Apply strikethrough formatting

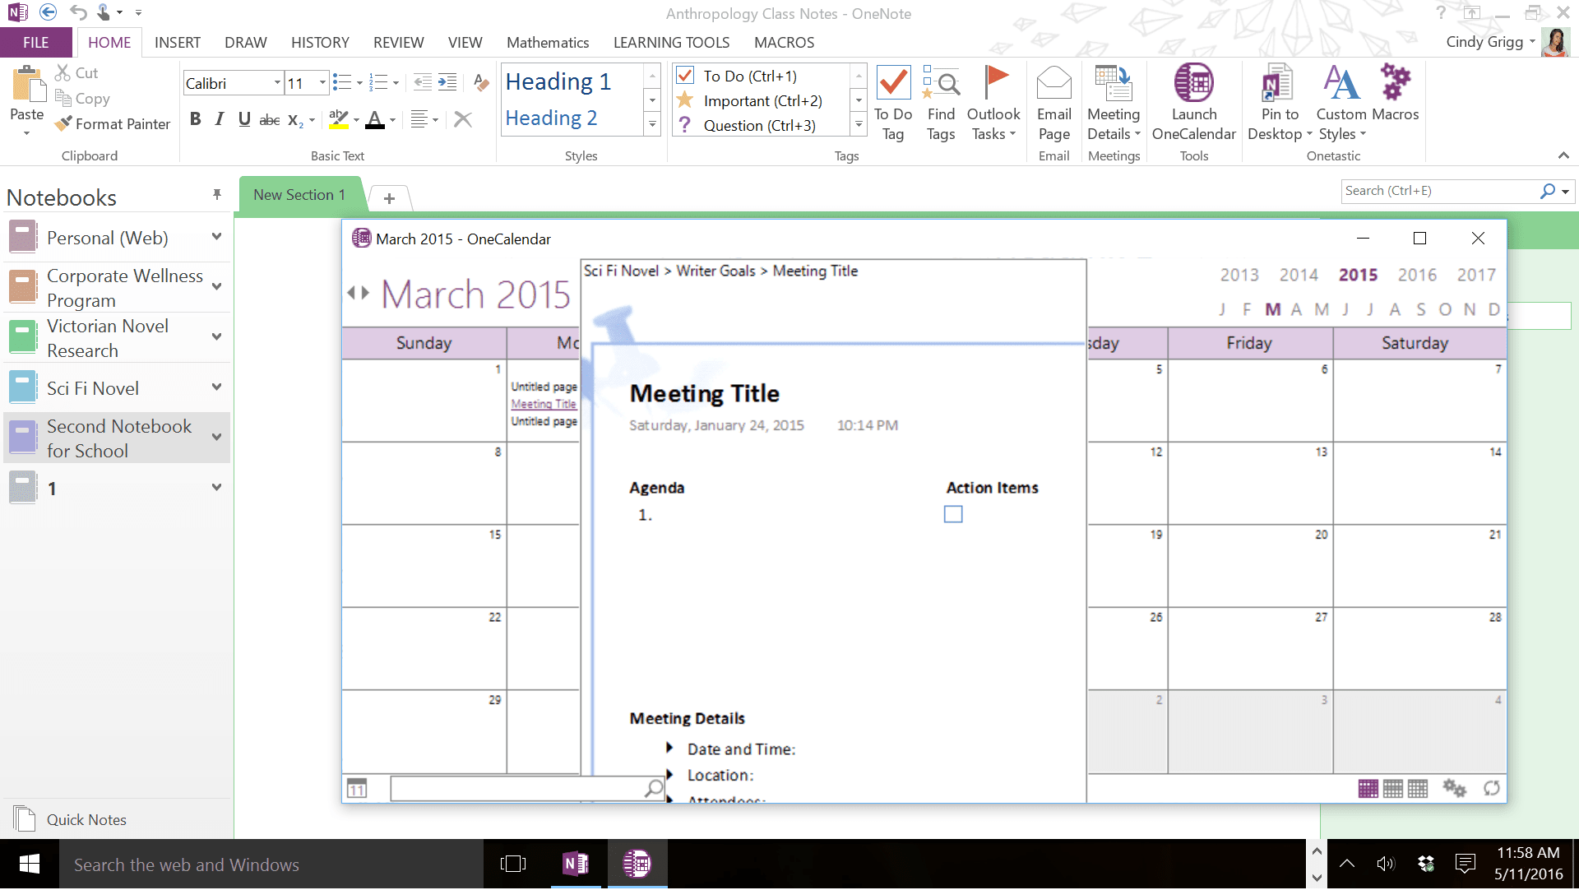269,120
